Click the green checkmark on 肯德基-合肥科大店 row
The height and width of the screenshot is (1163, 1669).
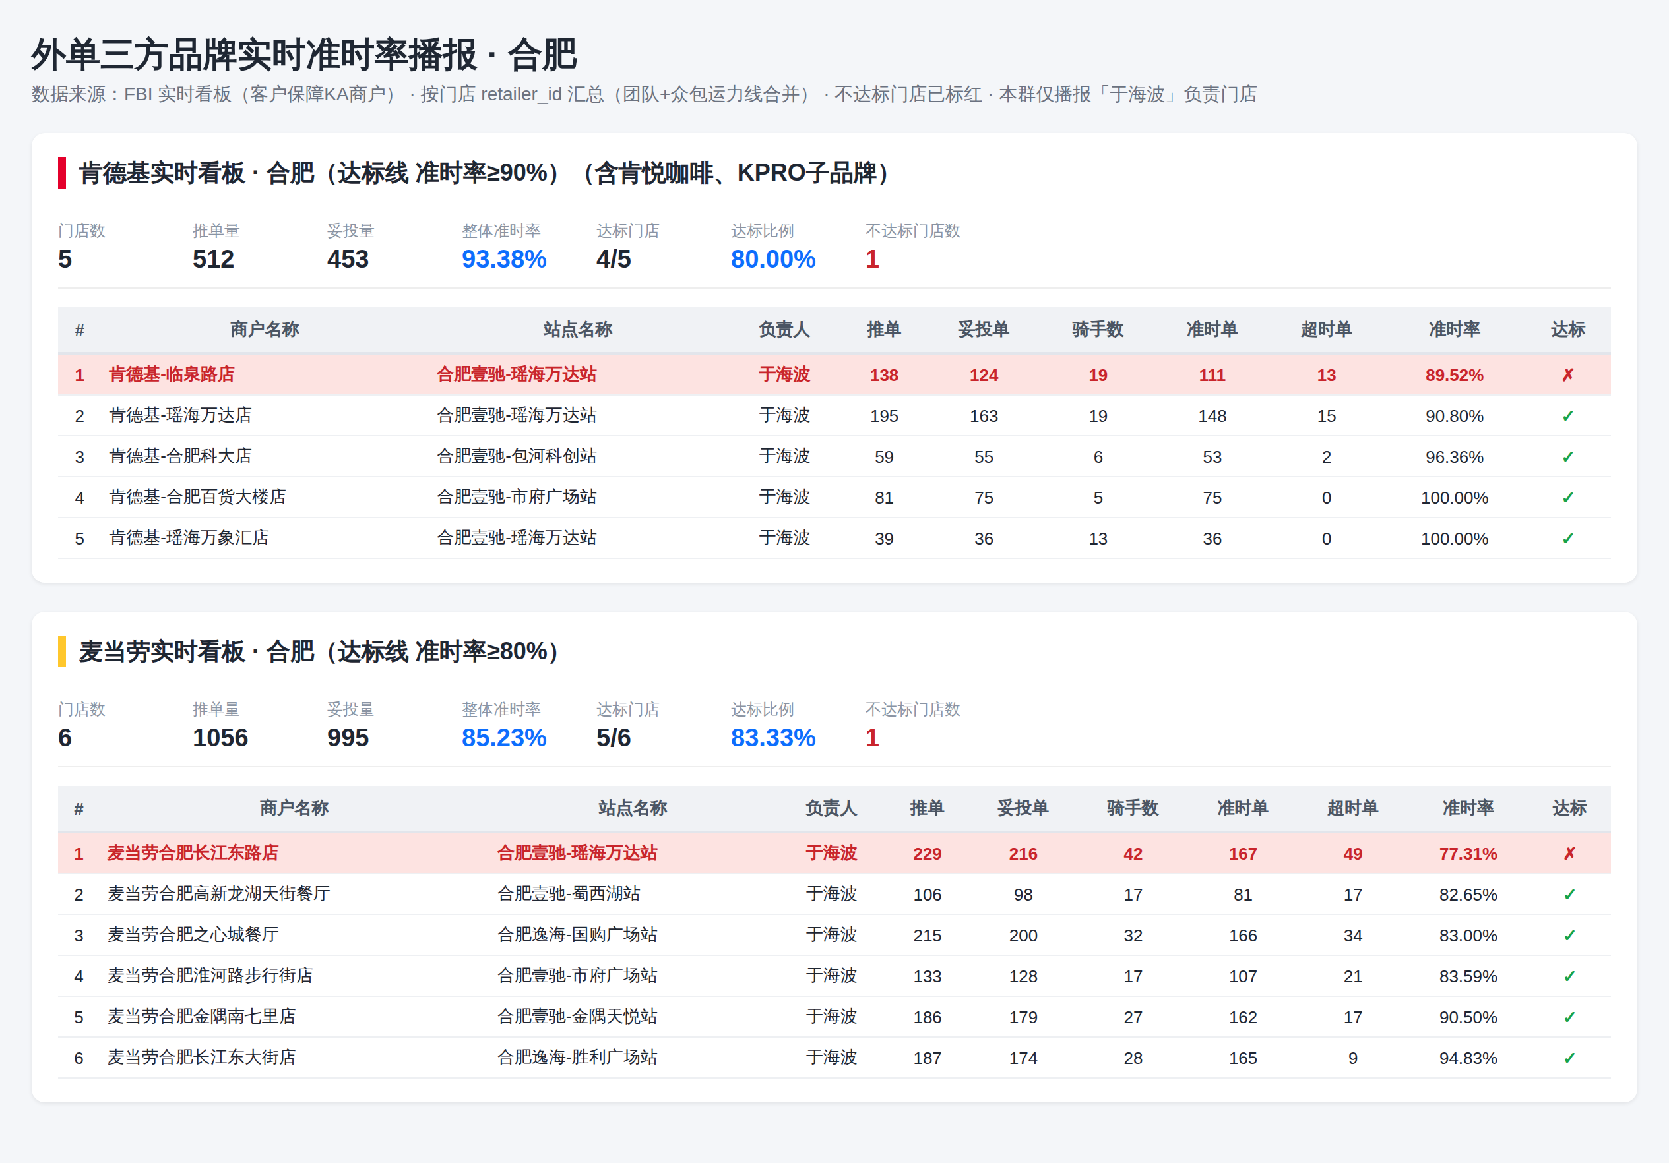click(1567, 456)
